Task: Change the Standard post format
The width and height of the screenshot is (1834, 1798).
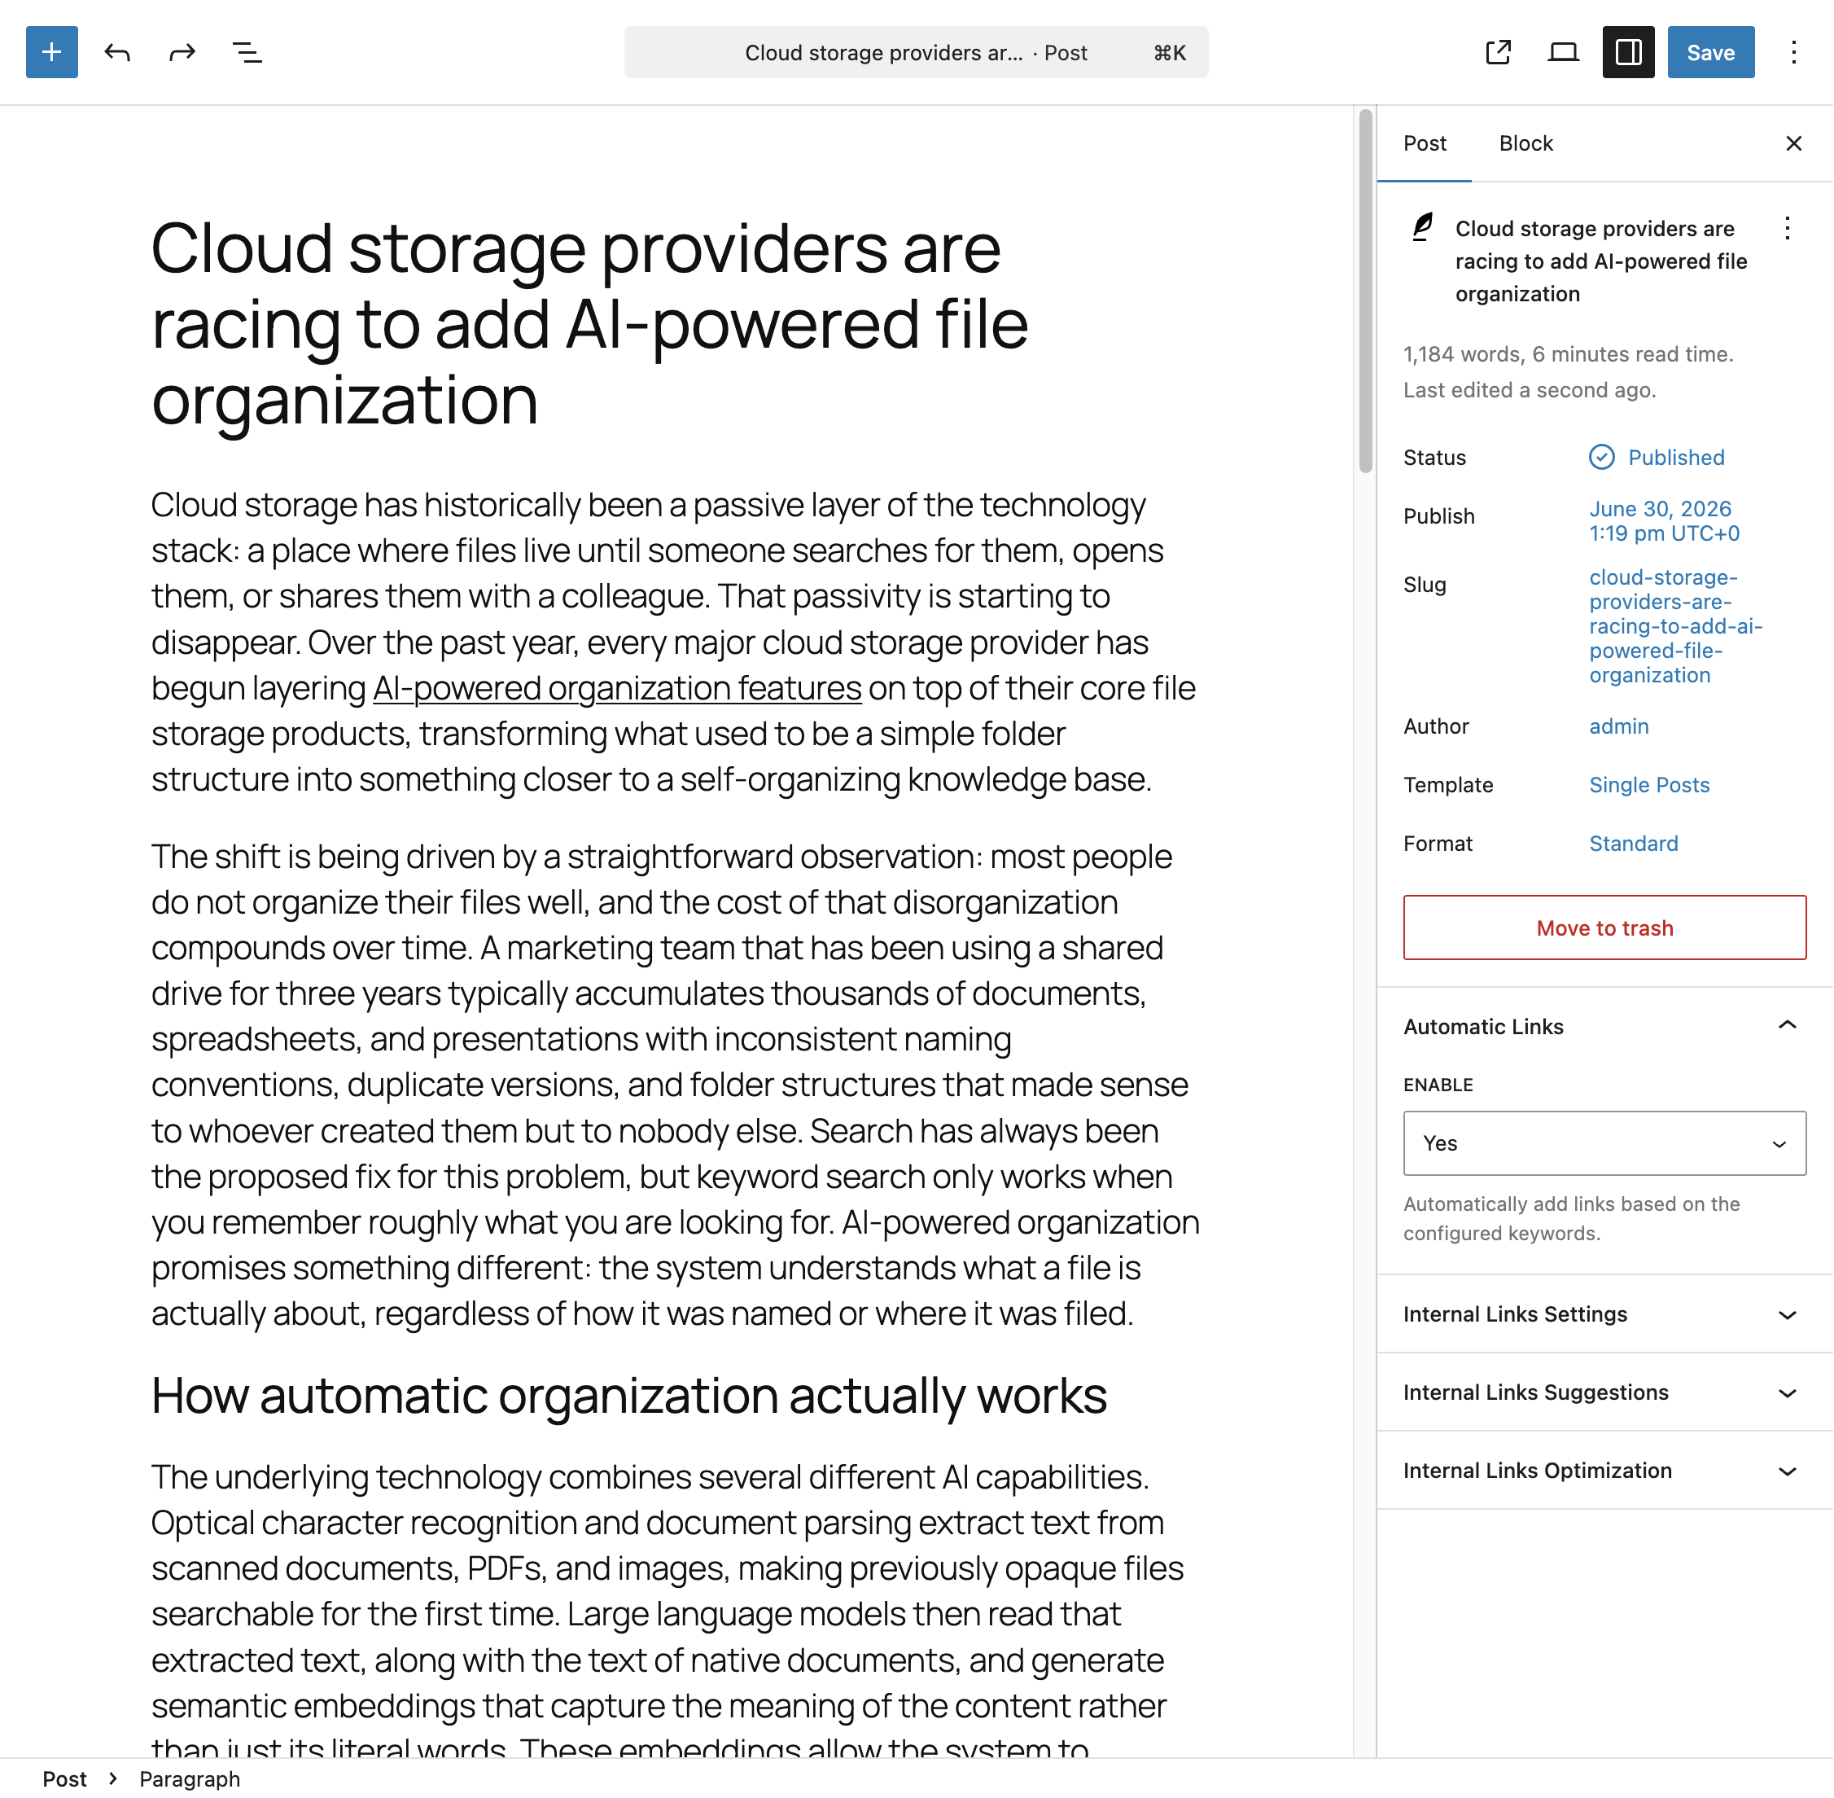Action: pyautogui.click(x=1633, y=844)
